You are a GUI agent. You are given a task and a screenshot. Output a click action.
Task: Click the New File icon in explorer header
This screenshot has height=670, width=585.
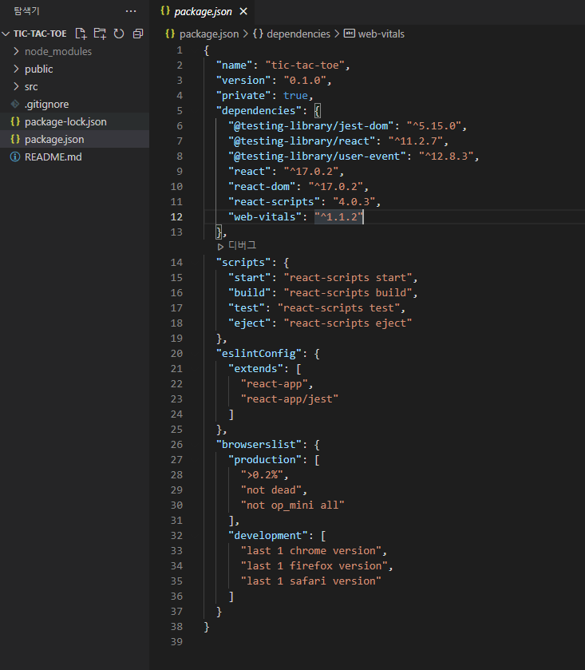coord(81,34)
